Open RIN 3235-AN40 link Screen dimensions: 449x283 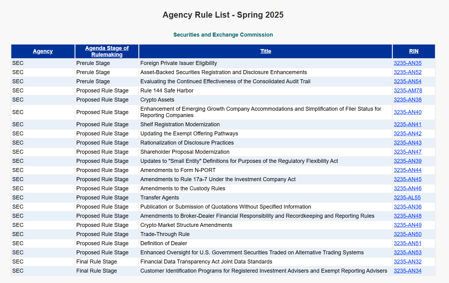407,112
